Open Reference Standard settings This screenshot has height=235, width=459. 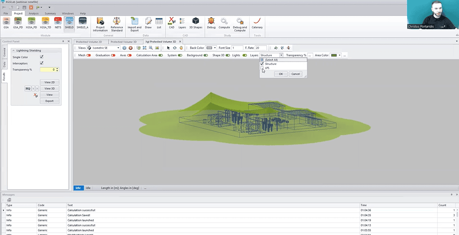116,24
